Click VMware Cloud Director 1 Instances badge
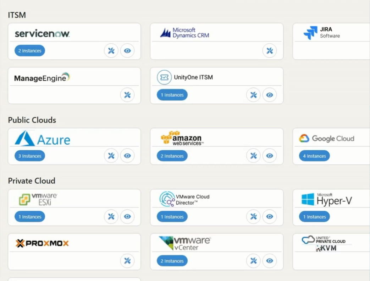370x281 pixels. [x=172, y=216]
